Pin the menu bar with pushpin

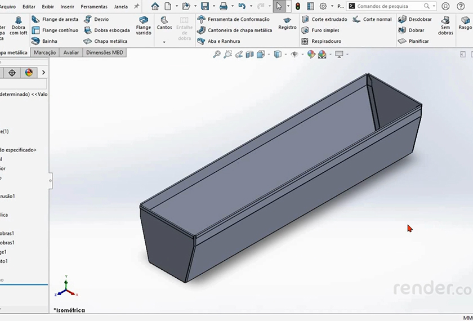click(136, 7)
